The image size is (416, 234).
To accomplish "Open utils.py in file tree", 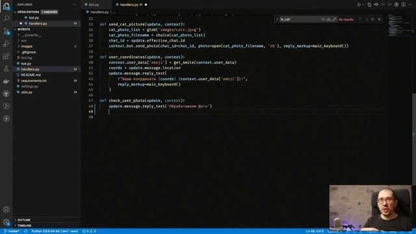I will pos(27,92).
